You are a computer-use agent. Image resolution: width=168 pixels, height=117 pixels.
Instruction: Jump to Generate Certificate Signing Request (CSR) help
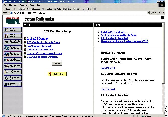(x=124, y=41)
